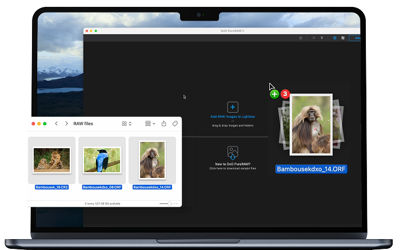This screenshot has width=403, height=250.
Task: Click the Add button in PureRAW toolbar
Action: tap(358, 38)
